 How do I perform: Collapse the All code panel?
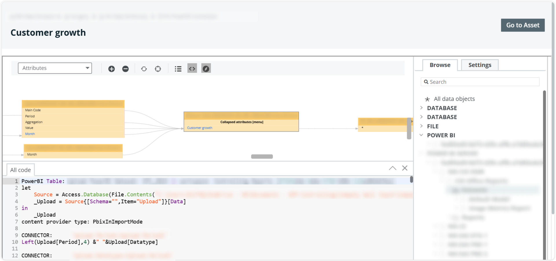[392, 168]
